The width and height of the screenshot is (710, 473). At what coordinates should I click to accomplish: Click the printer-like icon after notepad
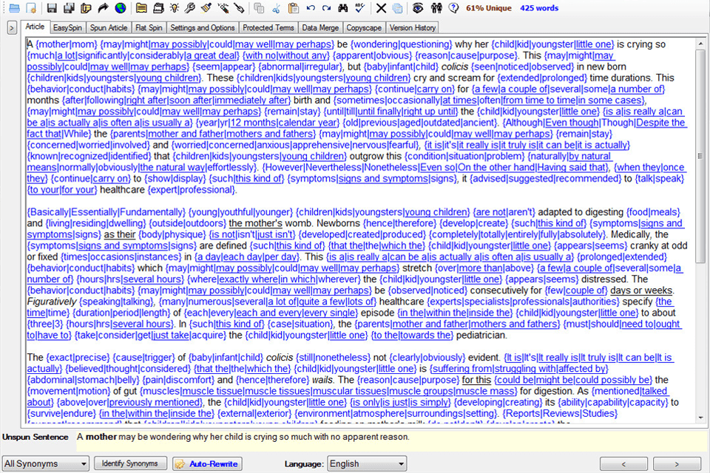tap(158, 7)
